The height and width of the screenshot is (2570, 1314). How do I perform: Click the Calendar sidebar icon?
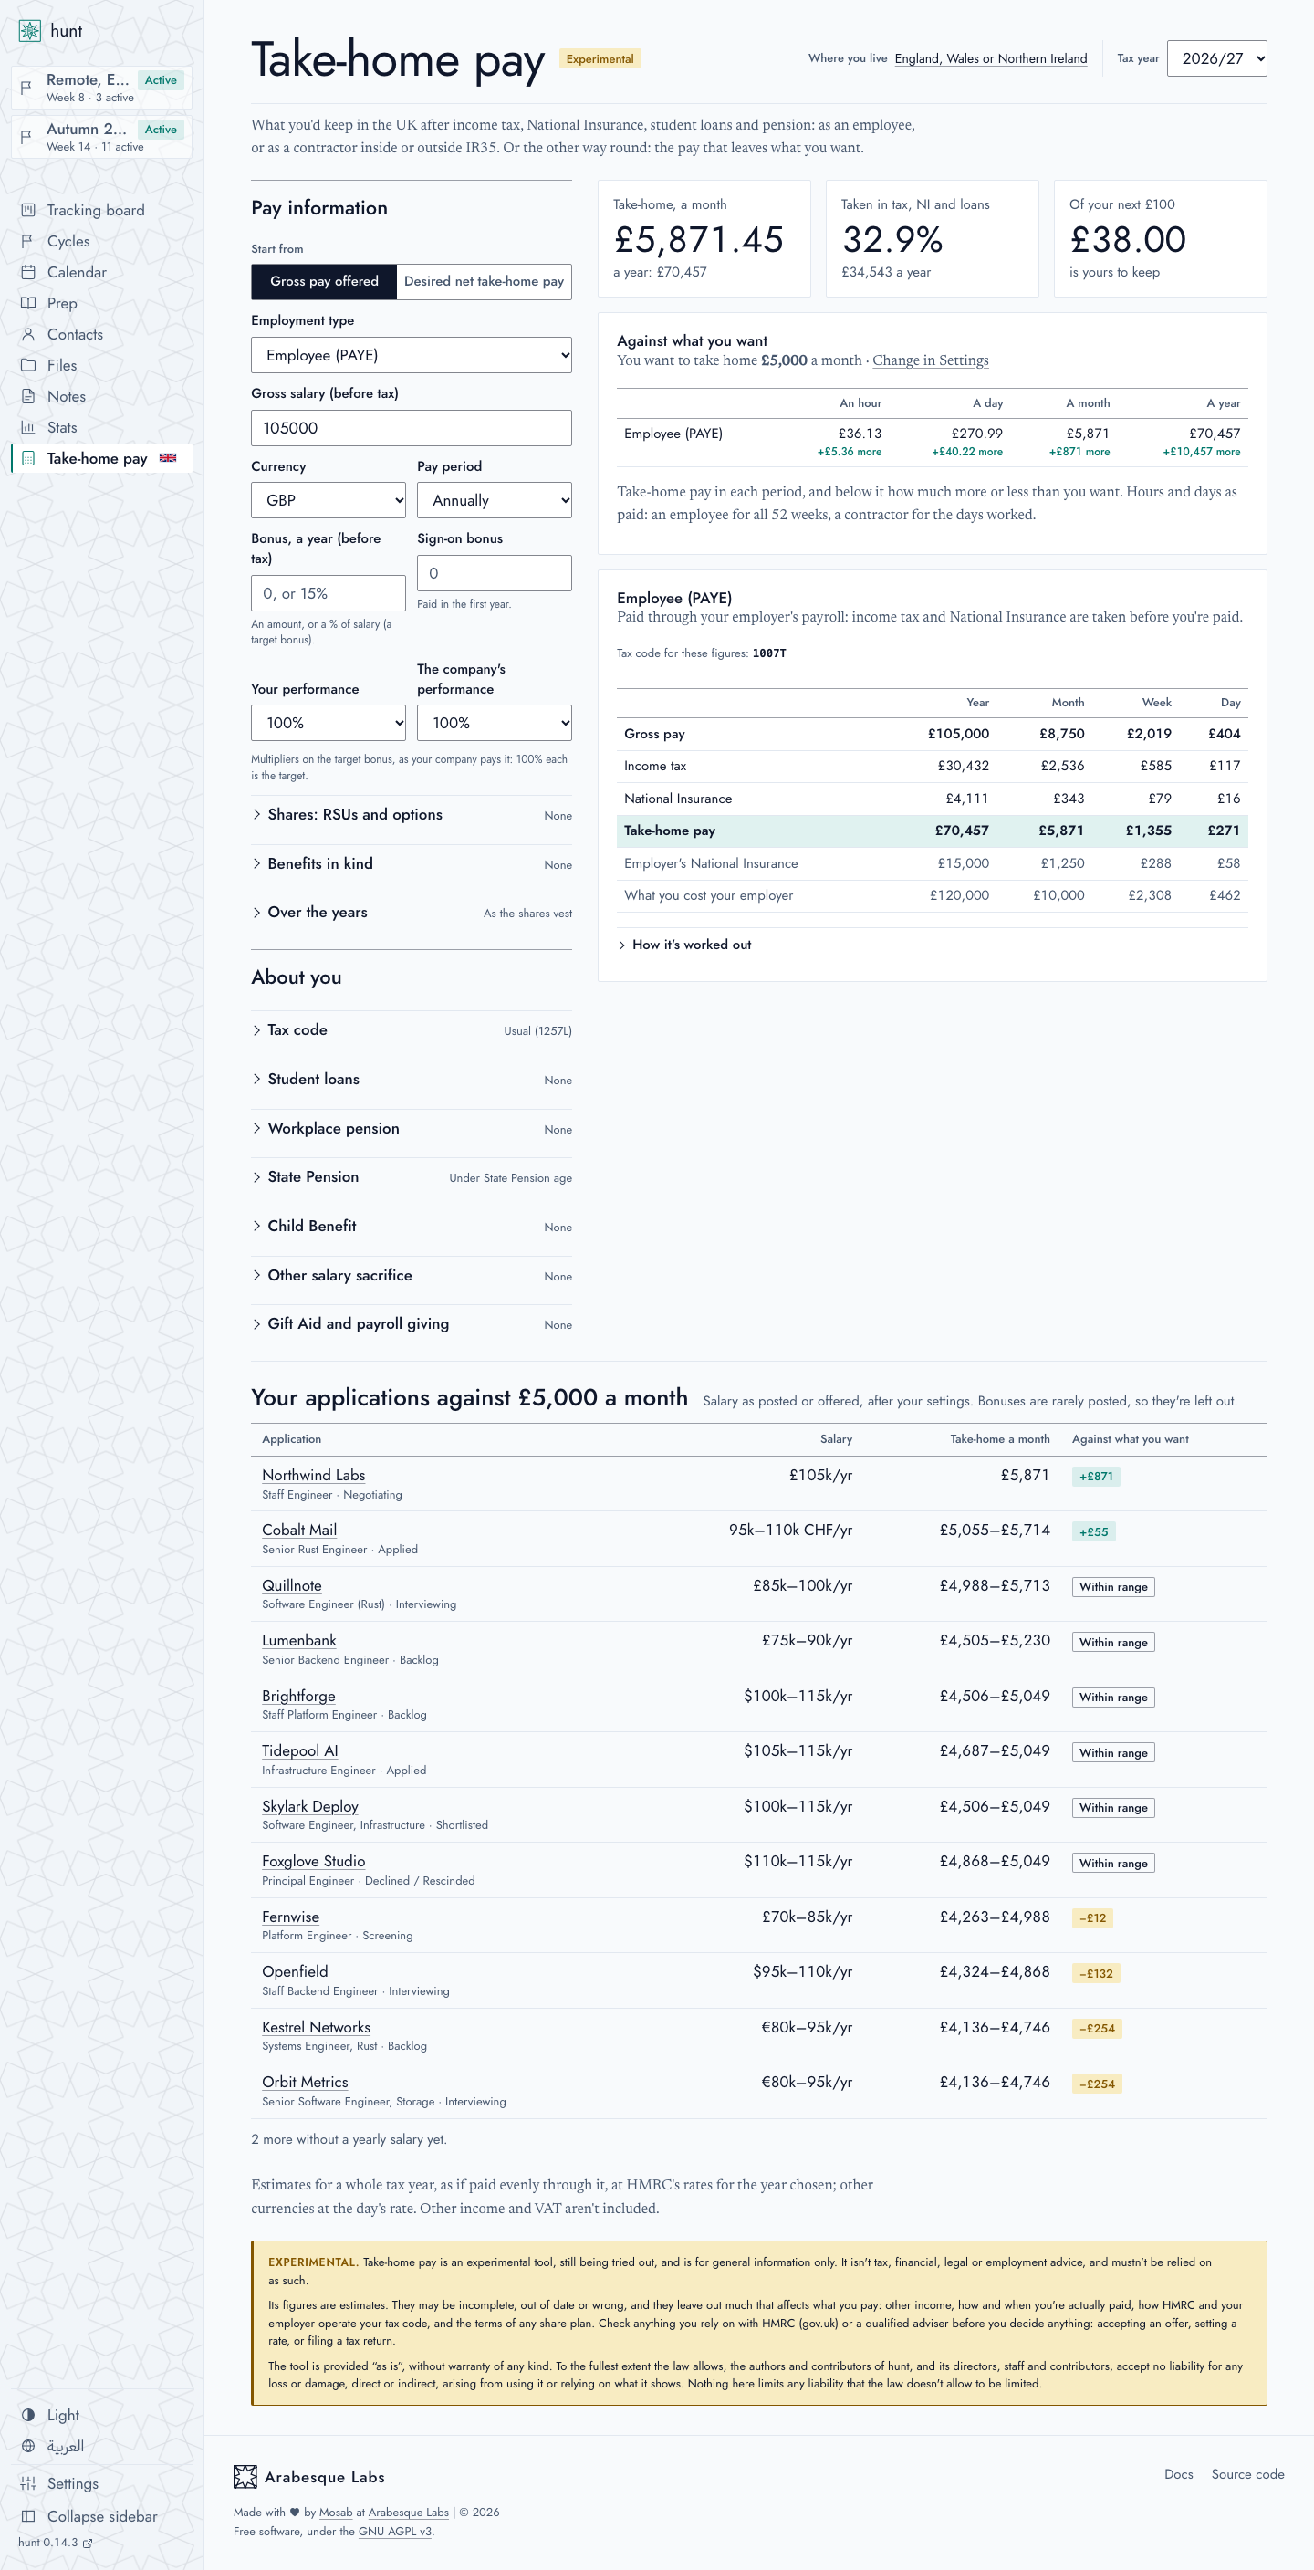click(28, 271)
